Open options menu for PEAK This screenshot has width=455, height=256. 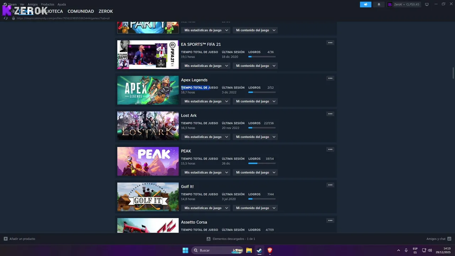pyautogui.click(x=330, y=149)
